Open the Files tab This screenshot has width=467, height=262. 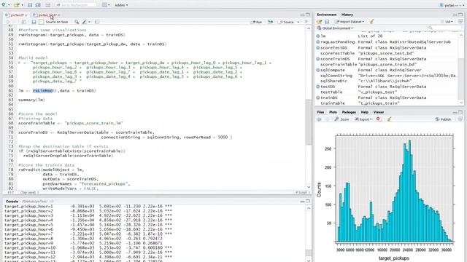[320, 112]
